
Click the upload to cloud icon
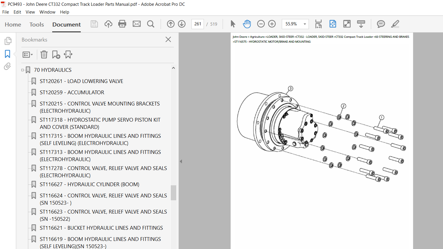[x=108, y=24]
